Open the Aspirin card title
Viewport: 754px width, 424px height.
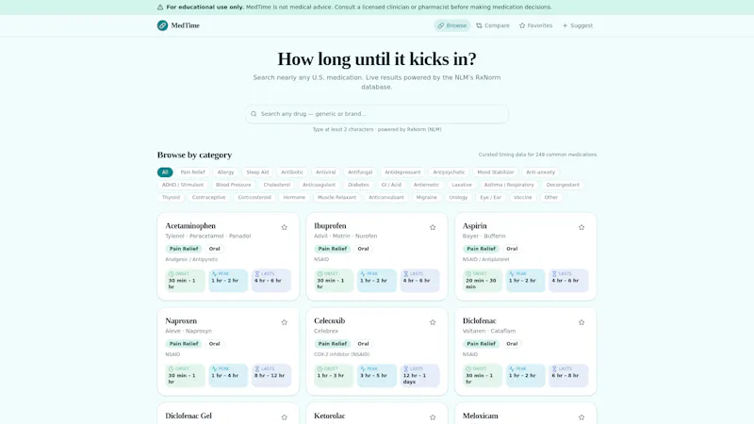pos(475,226)
